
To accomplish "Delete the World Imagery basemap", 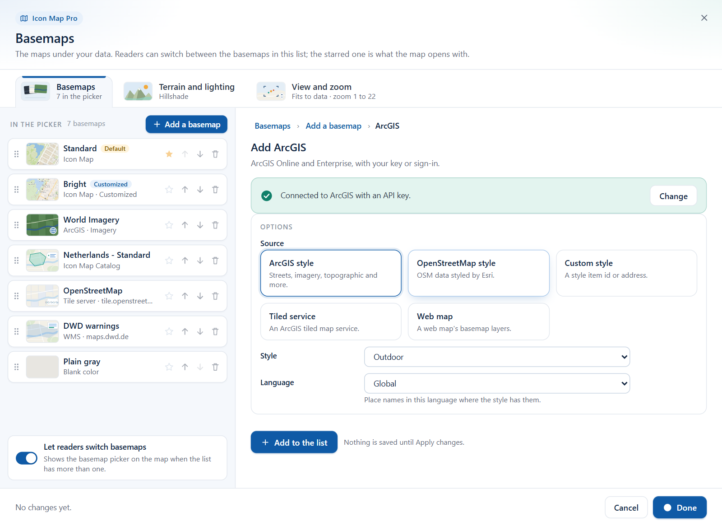I will click(x=215, y=225).
